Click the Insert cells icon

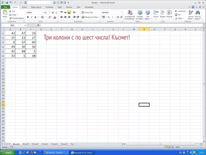[x=156, y=13]
